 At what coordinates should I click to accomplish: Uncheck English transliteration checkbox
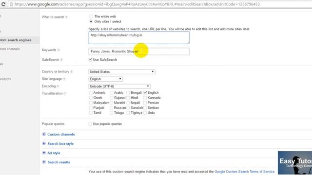[145, 92]
